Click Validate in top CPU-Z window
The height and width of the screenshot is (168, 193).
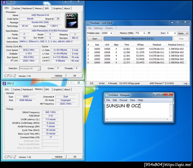tap(58, 76)
